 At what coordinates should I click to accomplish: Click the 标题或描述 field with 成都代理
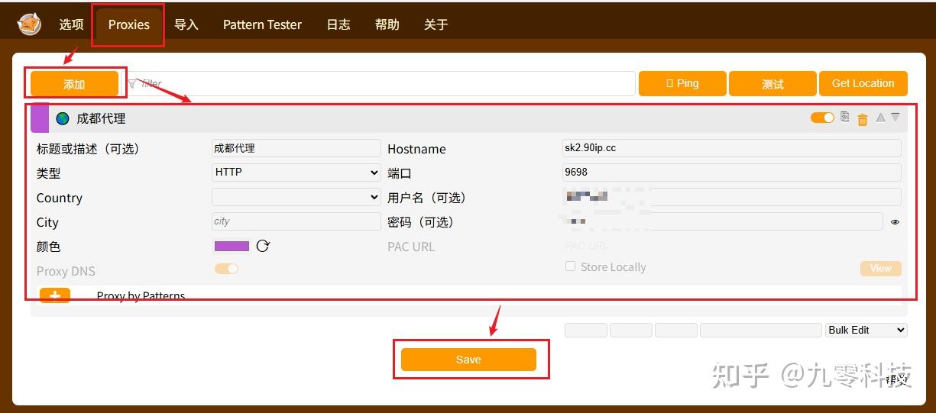tap(296, 148)
